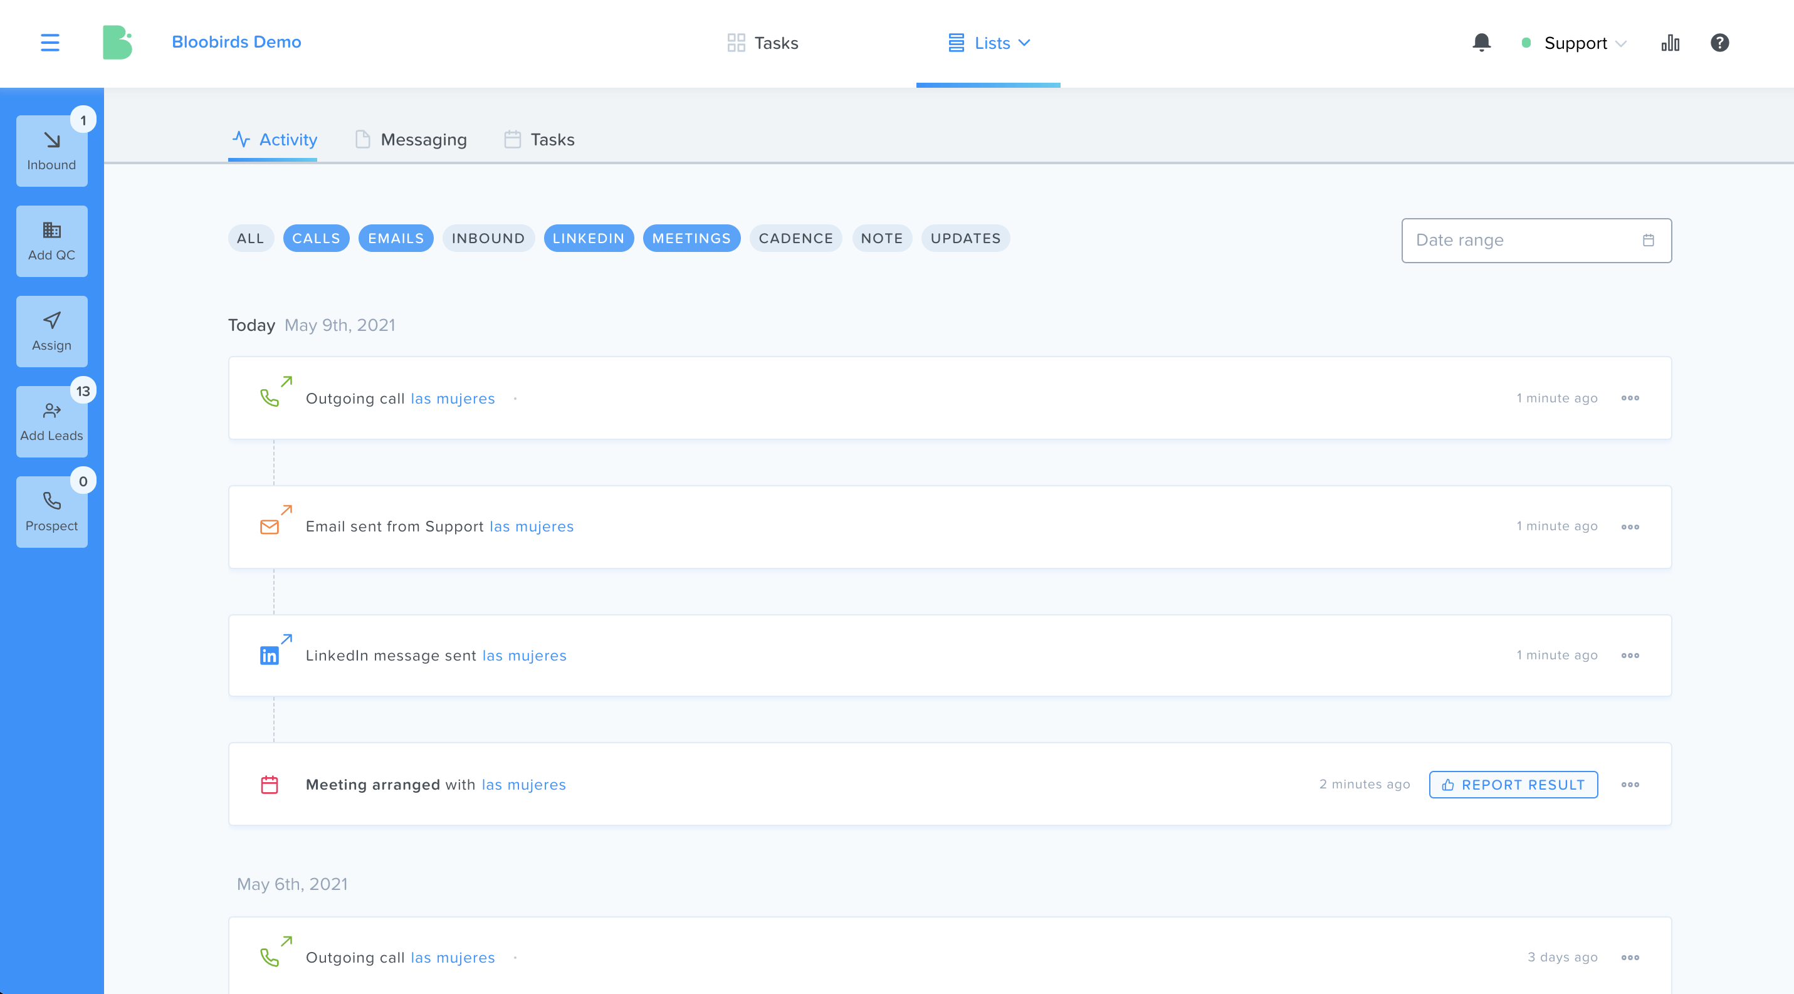Open more options for LinkedIn message row
1794x994 pixels.
pos(1630,656)
